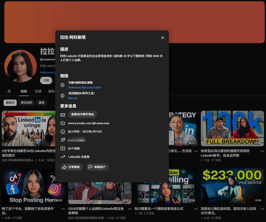This screenshot has height=222, width=266.
Task: Open the kleo.so link
Action: tap(73, 98)
